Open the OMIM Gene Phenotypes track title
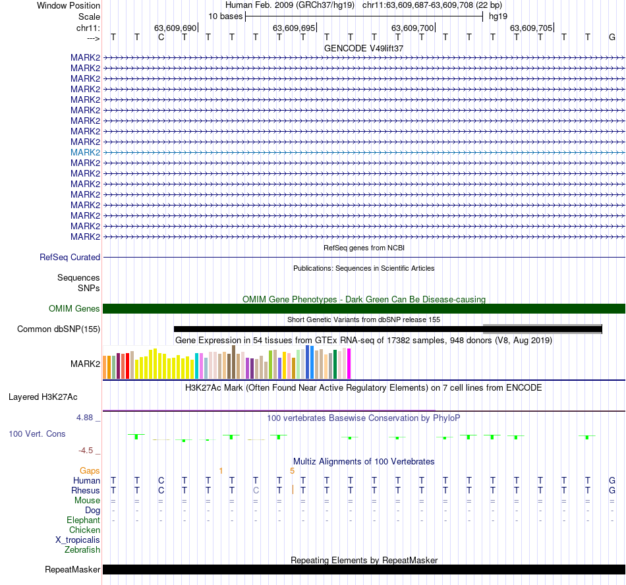The image size is (626, 585). [364, 299]
